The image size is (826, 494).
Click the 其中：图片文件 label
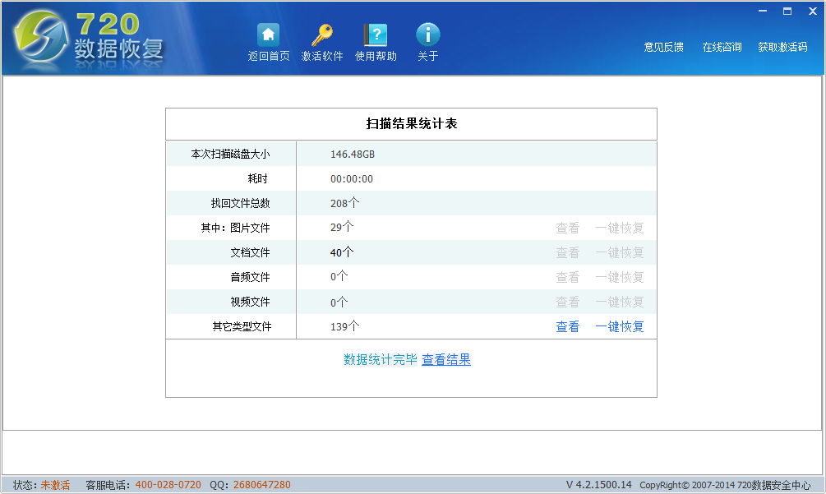(235, 228)
